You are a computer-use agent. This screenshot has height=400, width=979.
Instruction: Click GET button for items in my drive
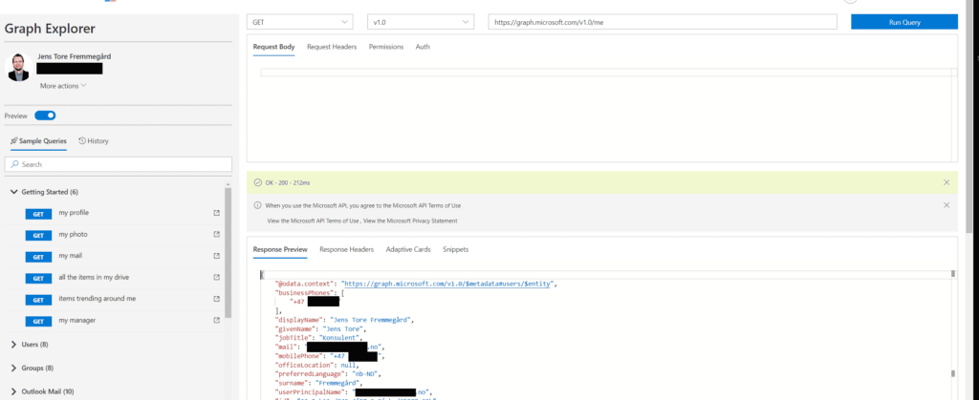pyautogui.click(x=38, y=279)
